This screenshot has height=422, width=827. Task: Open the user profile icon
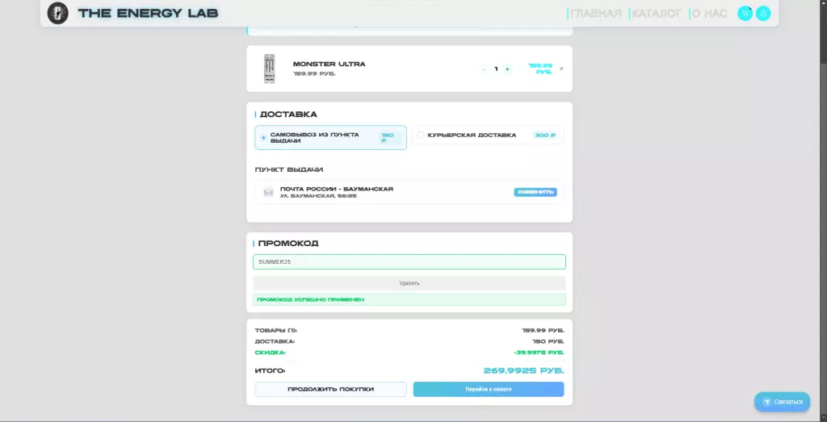pyautogui.click(x=763, y=13)
